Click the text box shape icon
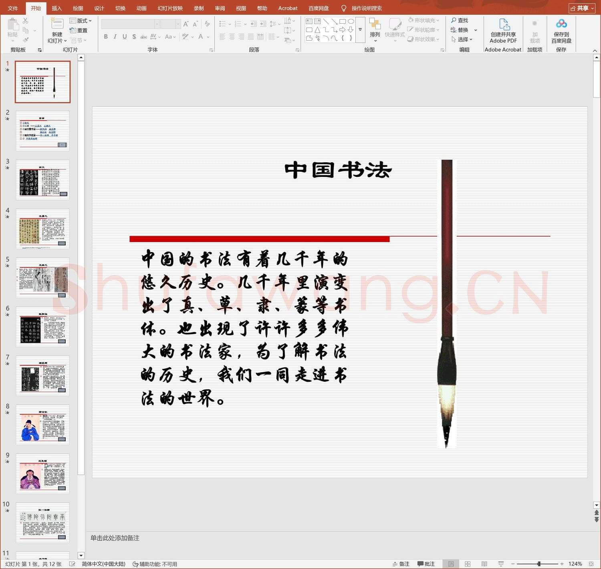The height and width of the screenshot is (569, 601). point(309,21)
